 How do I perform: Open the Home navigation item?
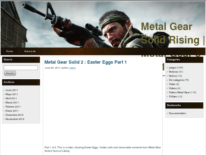click(9, 51)
